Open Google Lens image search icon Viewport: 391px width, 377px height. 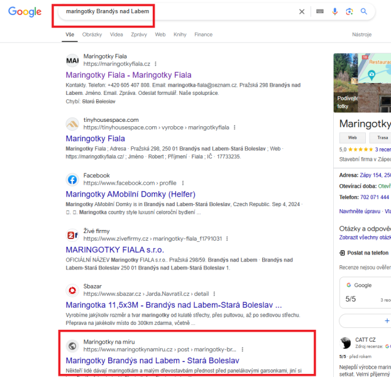(350, 11)
